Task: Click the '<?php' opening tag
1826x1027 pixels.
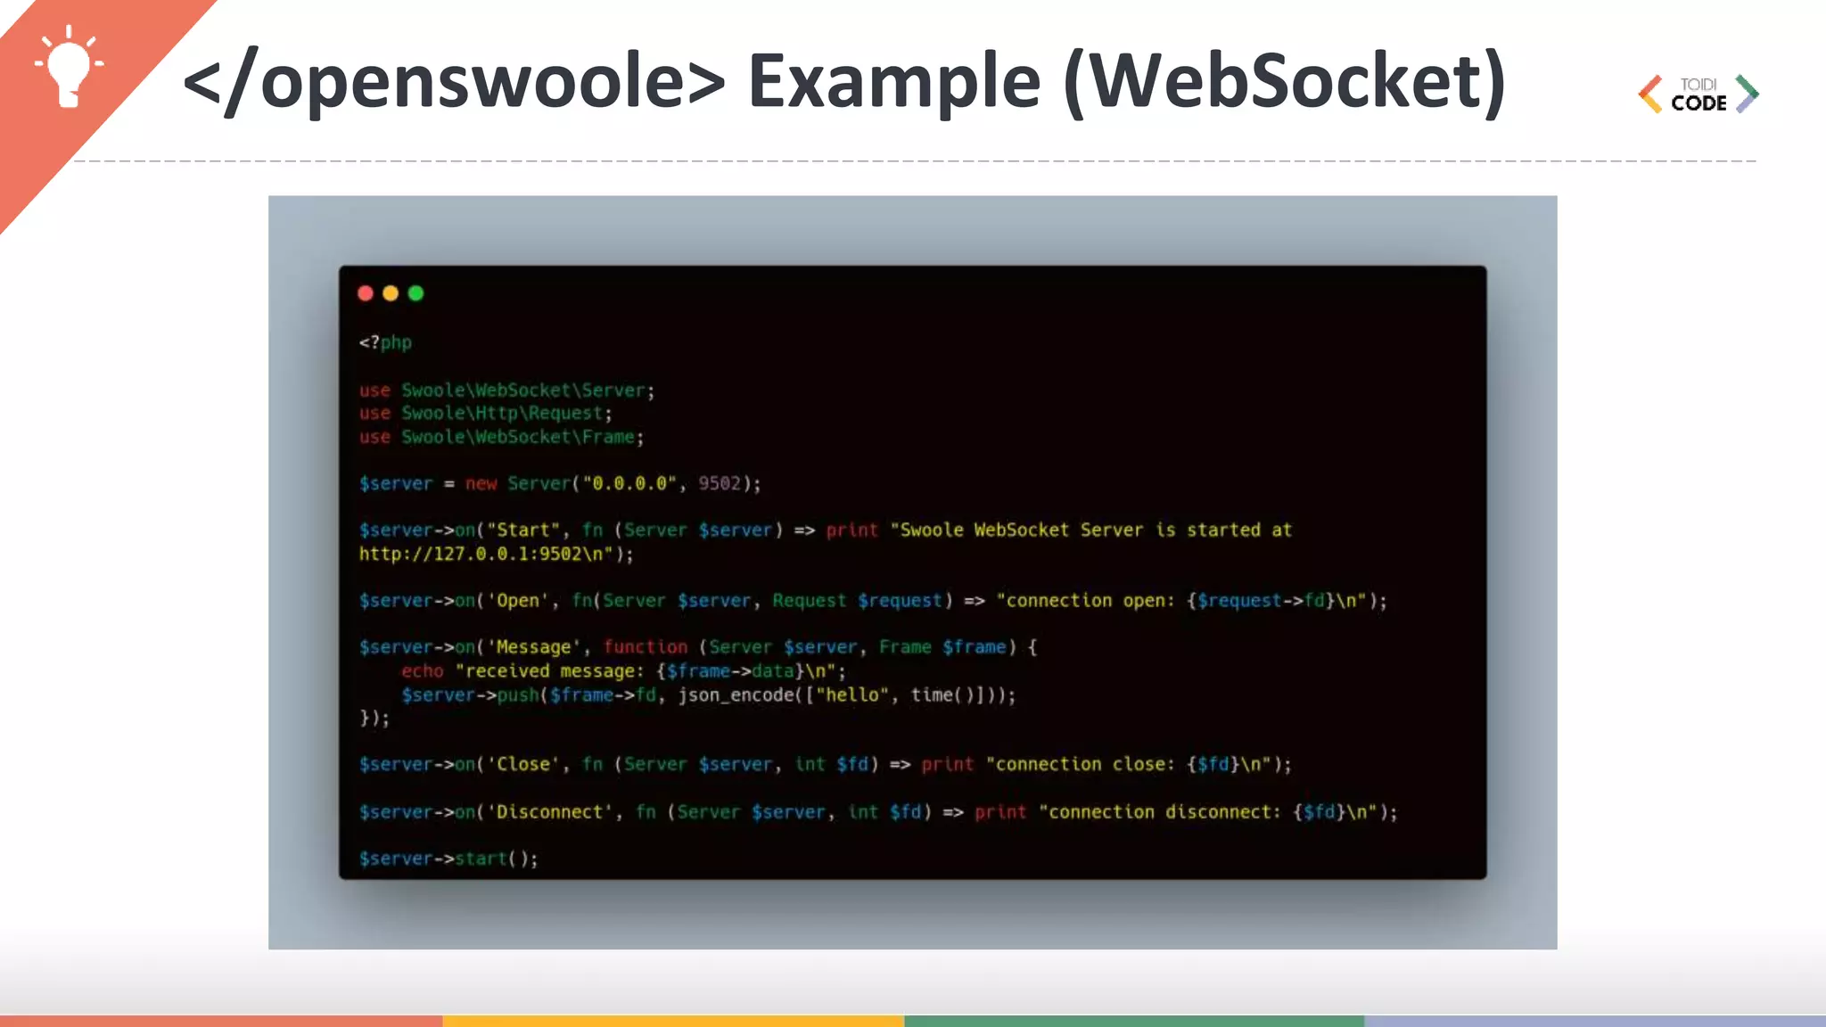Action: pyautogui.click(x=385, y=342)
